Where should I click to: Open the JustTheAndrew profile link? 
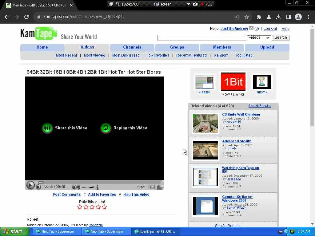(x=234, y=29)
